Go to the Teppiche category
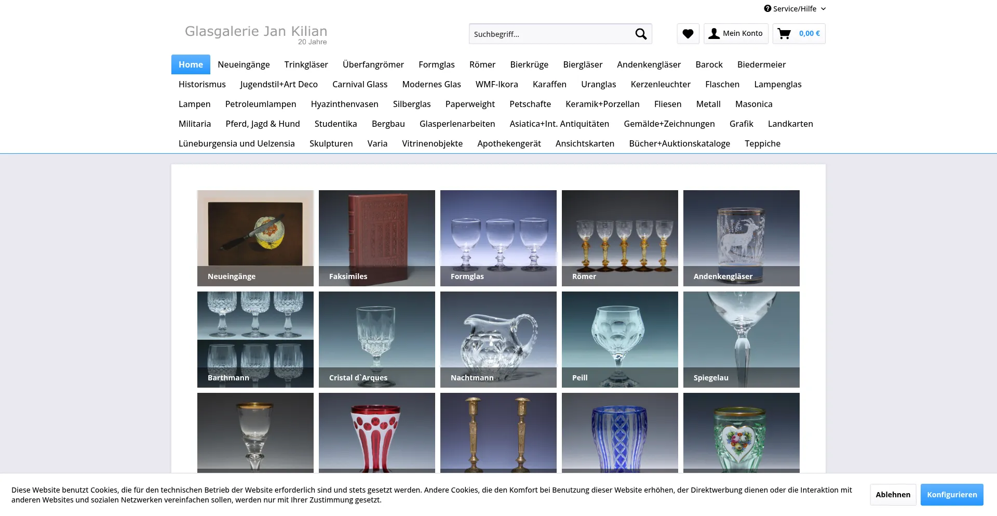This screenshot has height=516, width=997. [762, 143]
